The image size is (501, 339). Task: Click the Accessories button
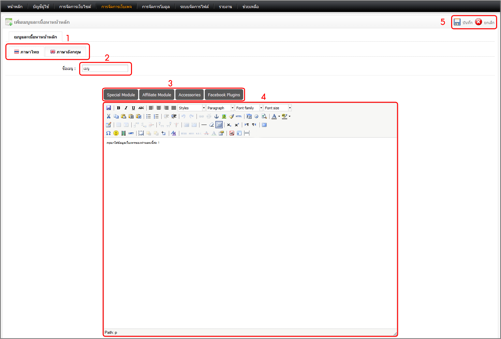coord(190,95)
